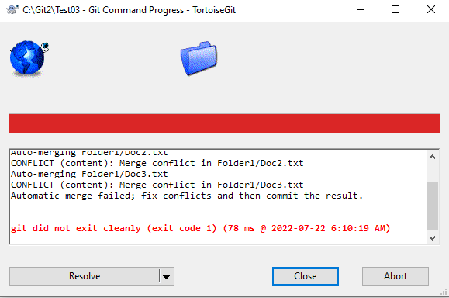Click the Abort button
The image size is (449, 298).
(395, 276)
